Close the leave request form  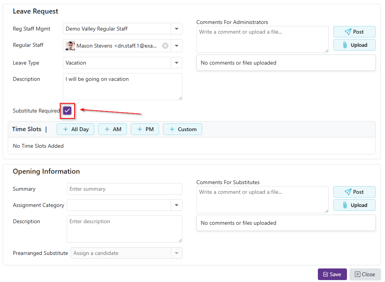click(x=365, y=274)
